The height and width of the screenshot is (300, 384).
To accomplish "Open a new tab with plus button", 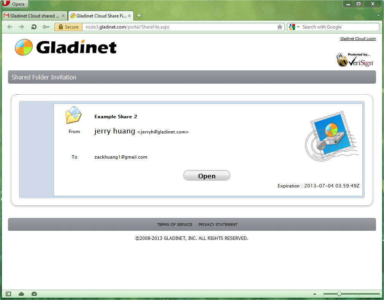I will 139,16.
